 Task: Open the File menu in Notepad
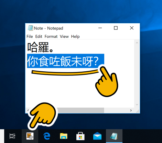[x=30, y=37]
